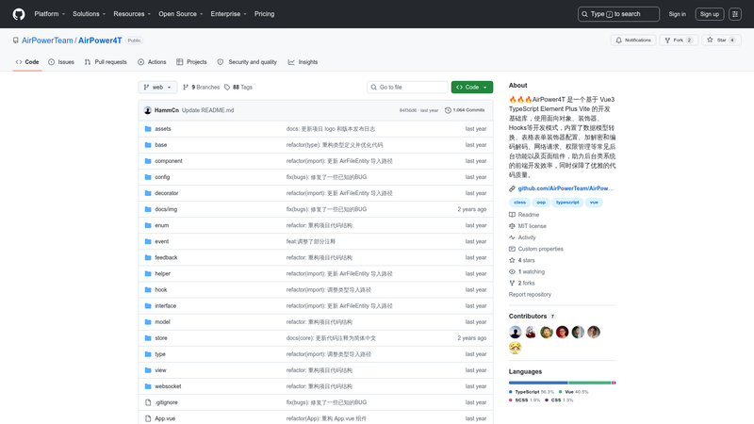Expand the Resources menu

132,14
